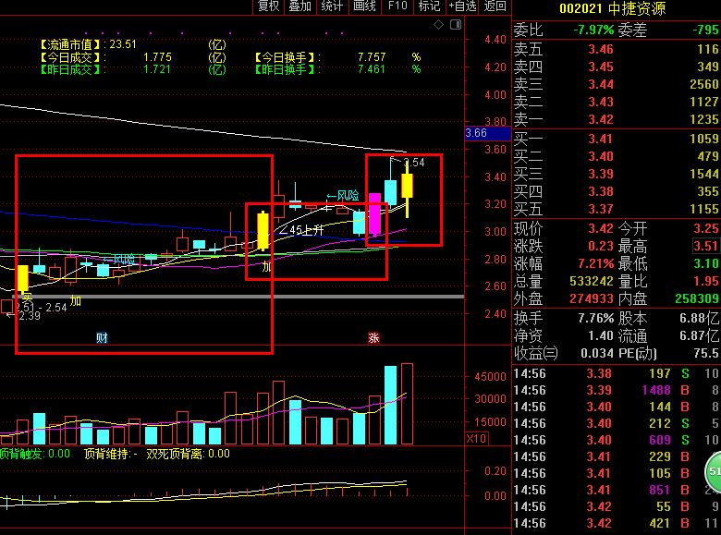Screen dimensions: 721x535
Task: Click the 现价 value 3.42
Action: click(601, 228)
